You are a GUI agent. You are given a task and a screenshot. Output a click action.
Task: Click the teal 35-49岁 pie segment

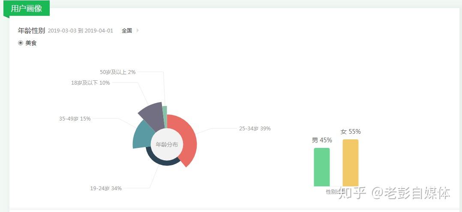click(x=141, y=135)
